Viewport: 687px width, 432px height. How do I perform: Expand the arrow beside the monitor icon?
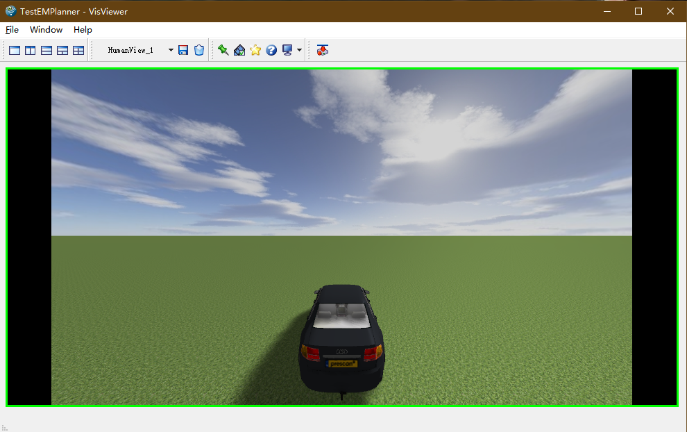coord(299,50)
